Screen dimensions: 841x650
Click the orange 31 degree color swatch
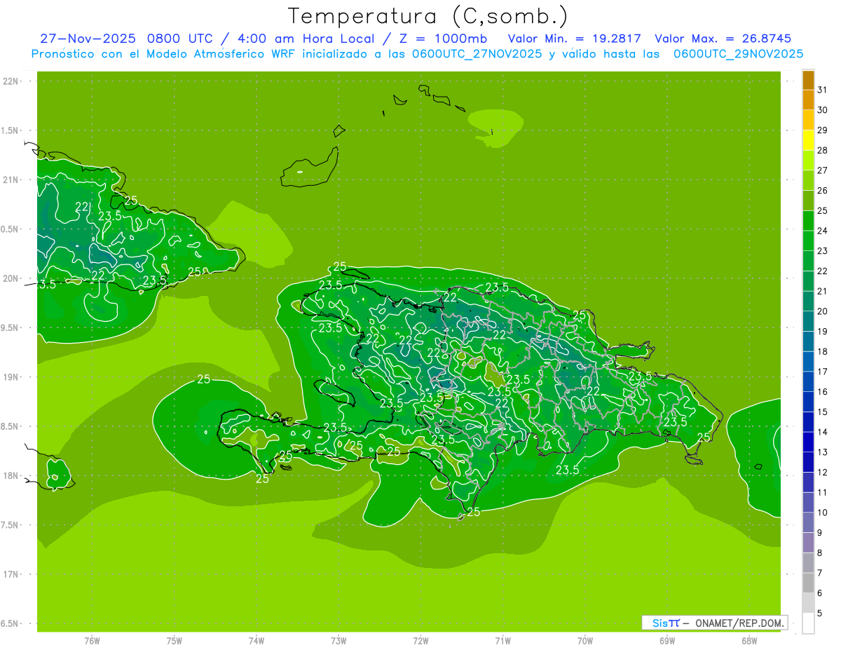(808, 80)
